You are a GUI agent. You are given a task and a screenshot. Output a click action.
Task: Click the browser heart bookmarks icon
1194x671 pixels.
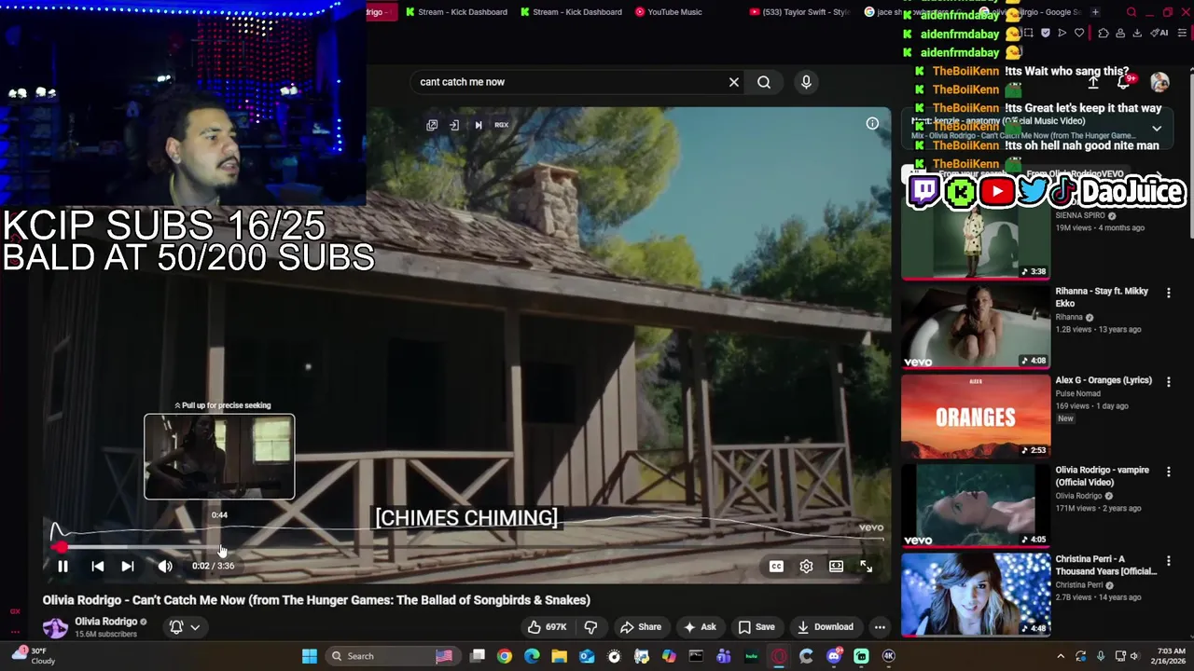click(1079, 33)
